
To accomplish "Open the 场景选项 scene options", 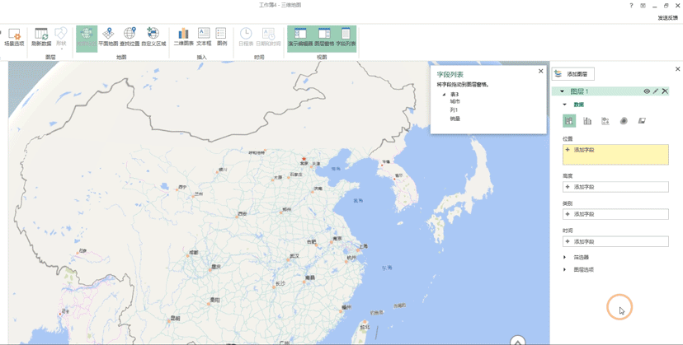I will pos(14,37).
